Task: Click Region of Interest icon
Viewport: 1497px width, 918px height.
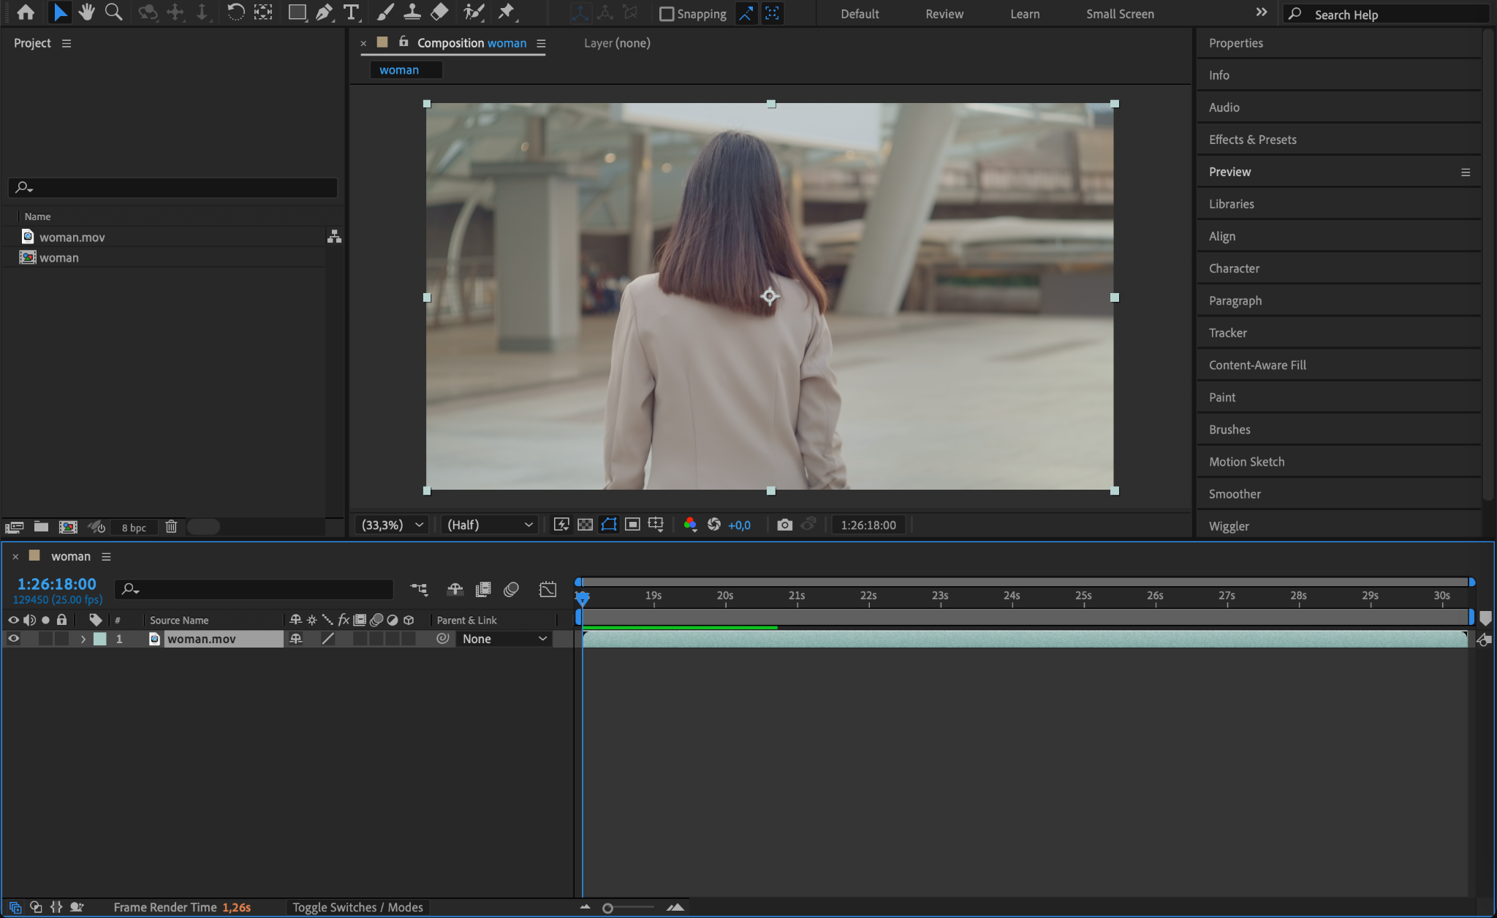Action: point(633,525)
